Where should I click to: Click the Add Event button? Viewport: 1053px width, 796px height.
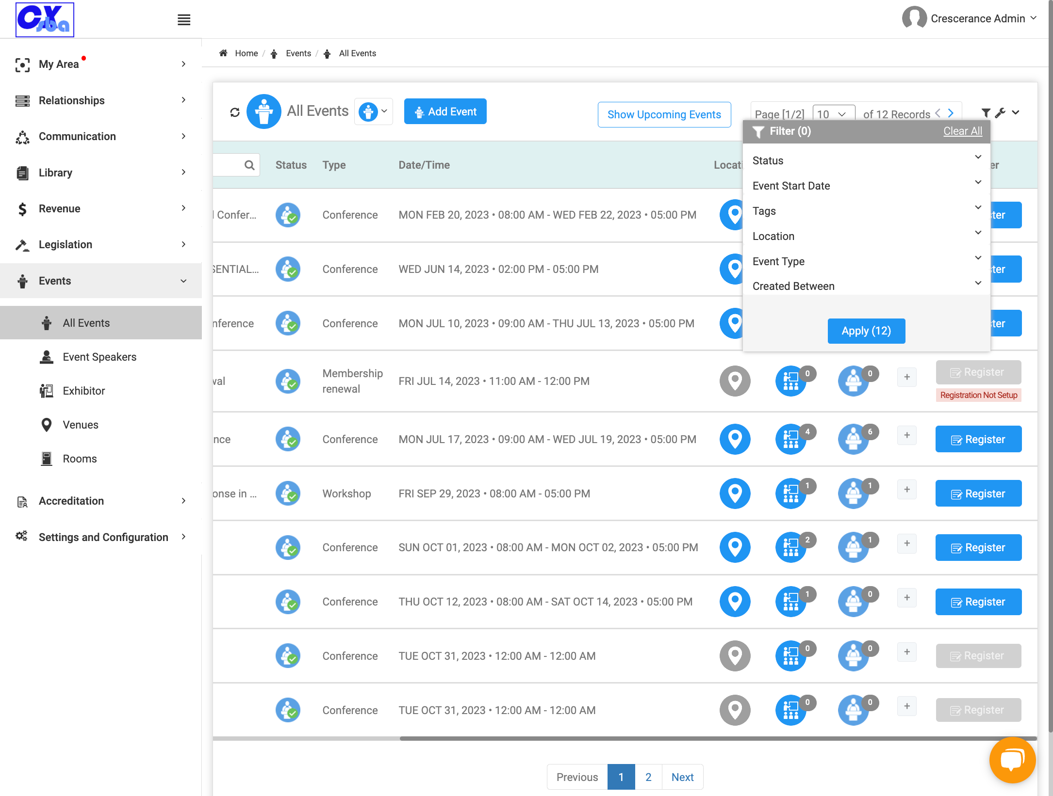(445, 111)
